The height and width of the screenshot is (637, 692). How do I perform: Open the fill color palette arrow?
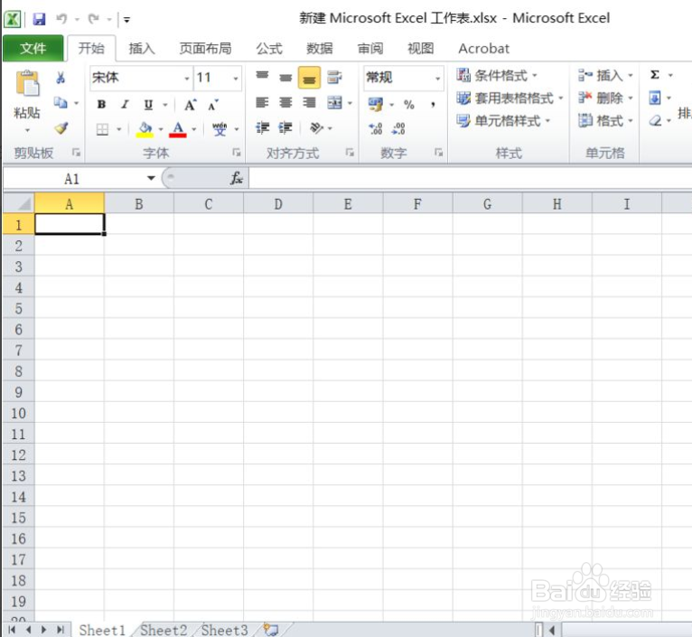coord(161,129)
